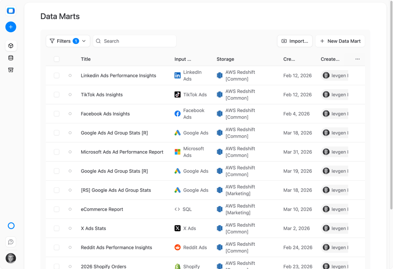Image resolution: width=393 pixels, height=269 pixels.
Task: Click the status circle for TikTok Ads Insights
Action: coord(70,95)
